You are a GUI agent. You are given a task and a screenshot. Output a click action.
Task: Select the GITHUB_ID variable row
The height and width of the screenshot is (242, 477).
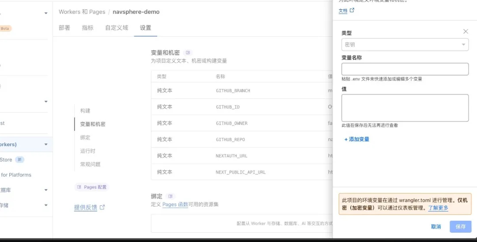[x=242, y=107]
